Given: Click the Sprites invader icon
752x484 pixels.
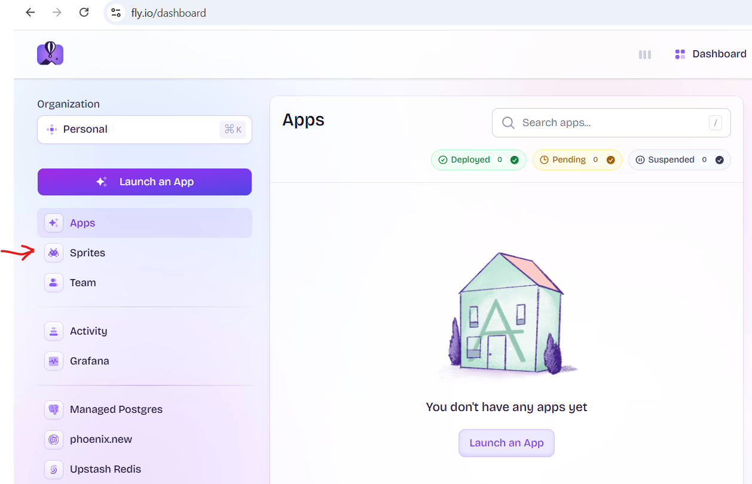Looking at the screenshot, I should (54, 253).
